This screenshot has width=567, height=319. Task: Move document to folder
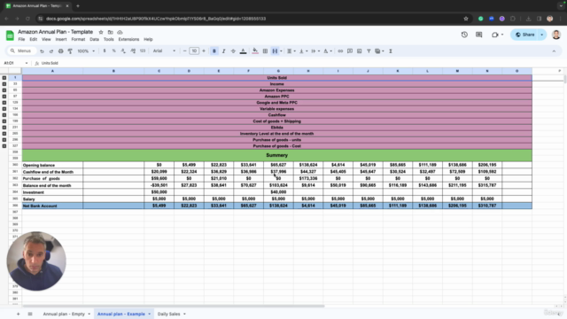coord(110,32)
